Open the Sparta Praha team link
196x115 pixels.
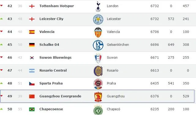pyautogui.click(x=51, y=83)
